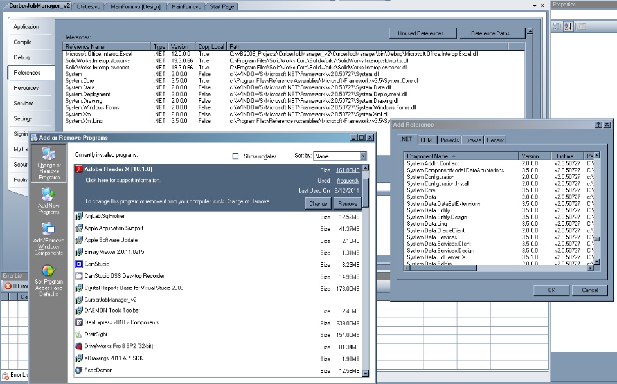Click Change for Adobe Reader X

pos(318,204)
